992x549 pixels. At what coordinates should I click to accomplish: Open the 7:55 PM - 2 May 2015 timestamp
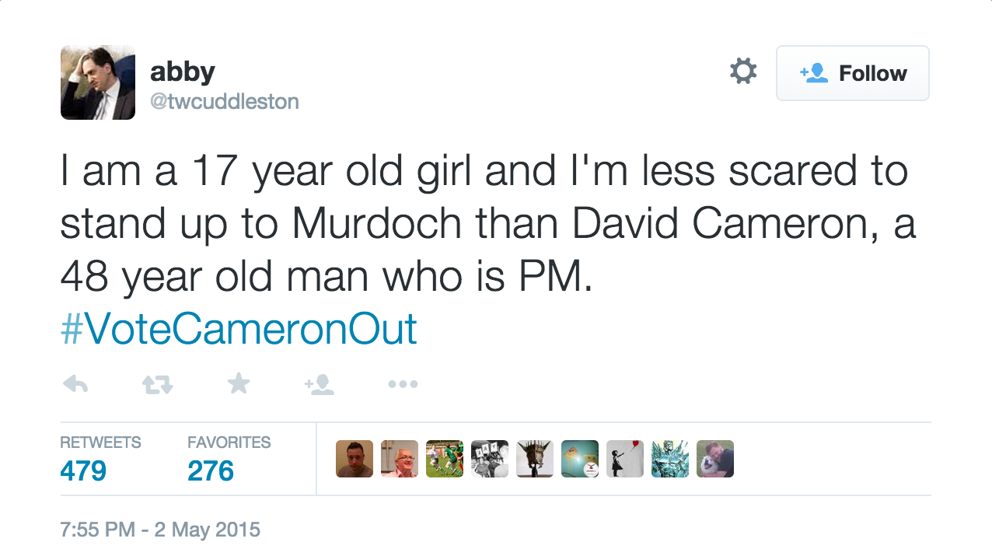click(160, 530)
